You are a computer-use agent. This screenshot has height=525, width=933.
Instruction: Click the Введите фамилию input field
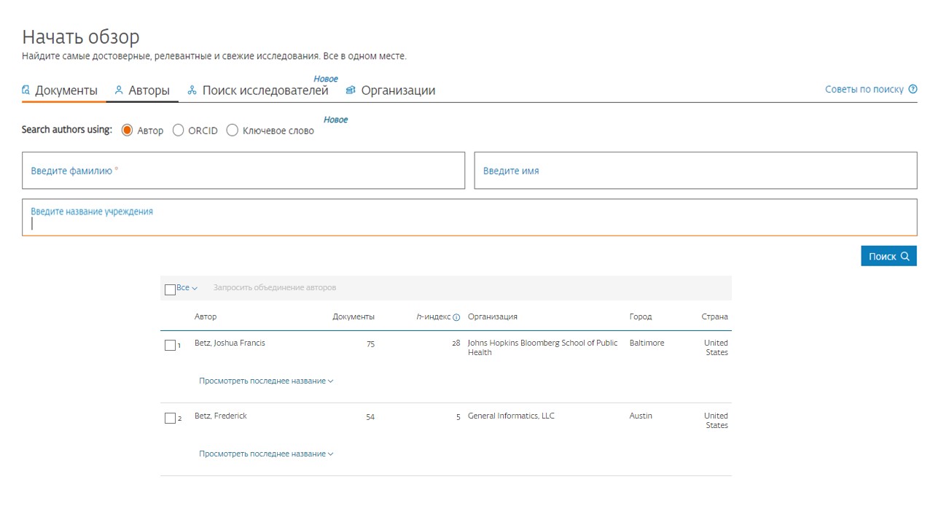point(243,171)
